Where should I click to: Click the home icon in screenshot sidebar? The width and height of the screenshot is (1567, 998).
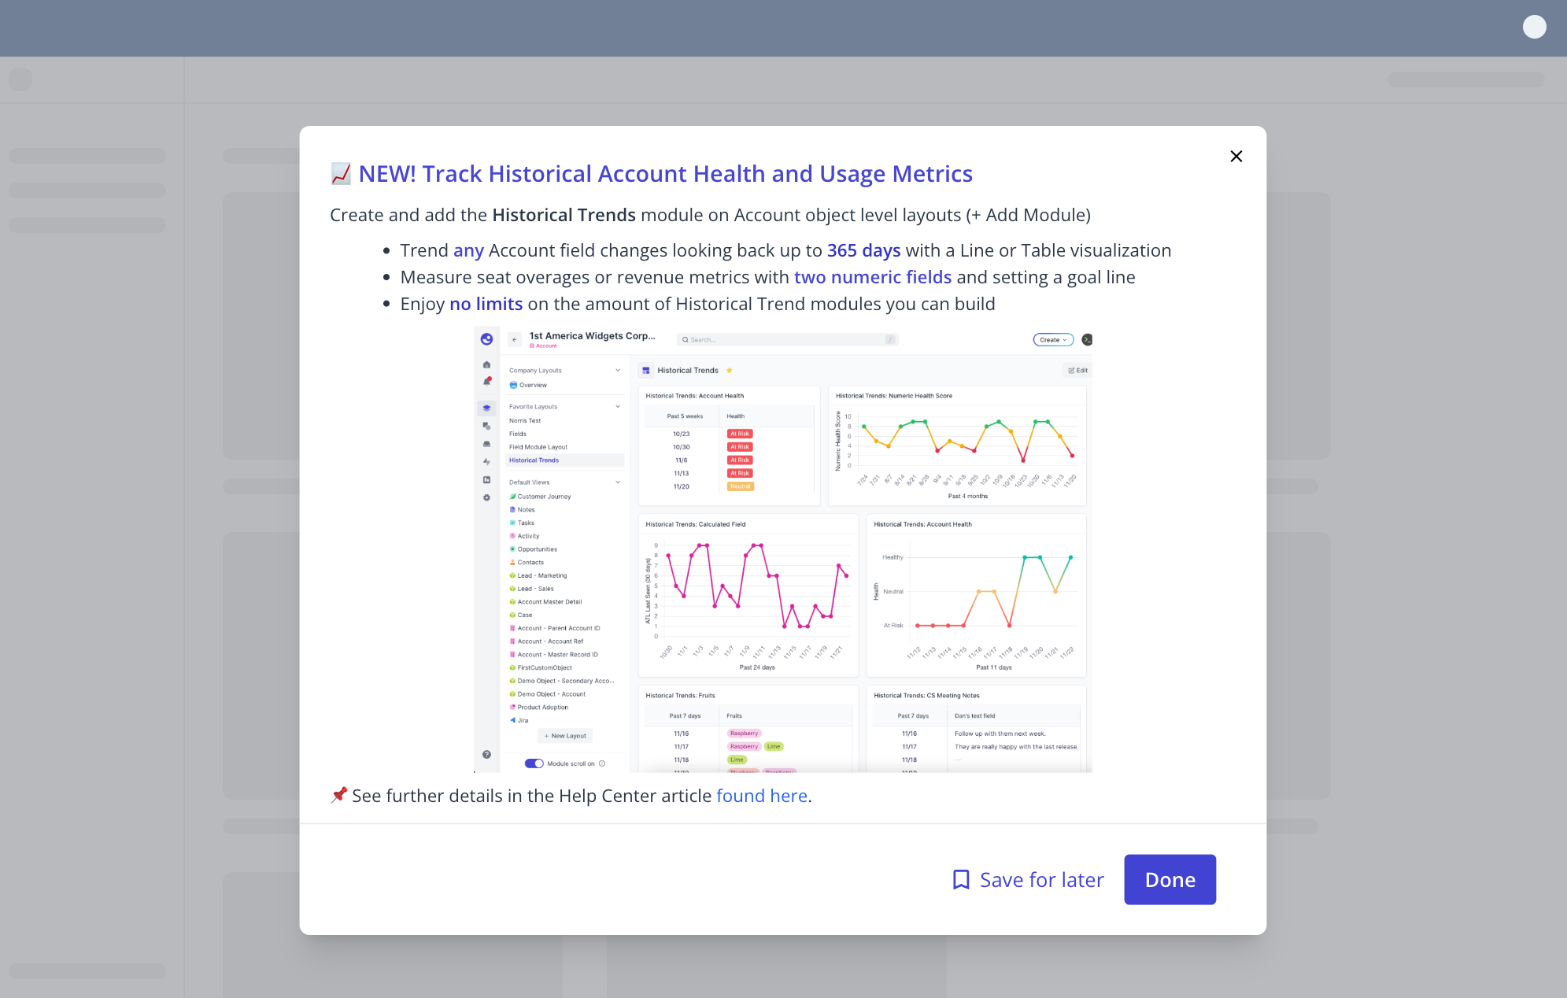[x=486, y=364]
